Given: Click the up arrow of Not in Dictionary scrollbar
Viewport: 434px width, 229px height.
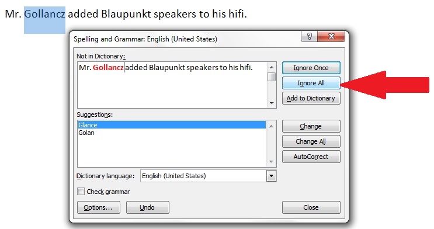Looking at the screenshot, I should 272,67.
